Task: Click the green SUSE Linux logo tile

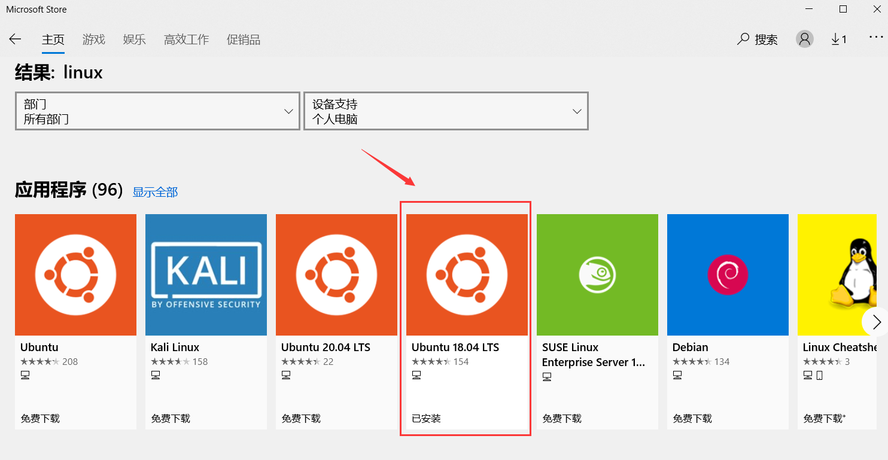Action: click(597, 275)
